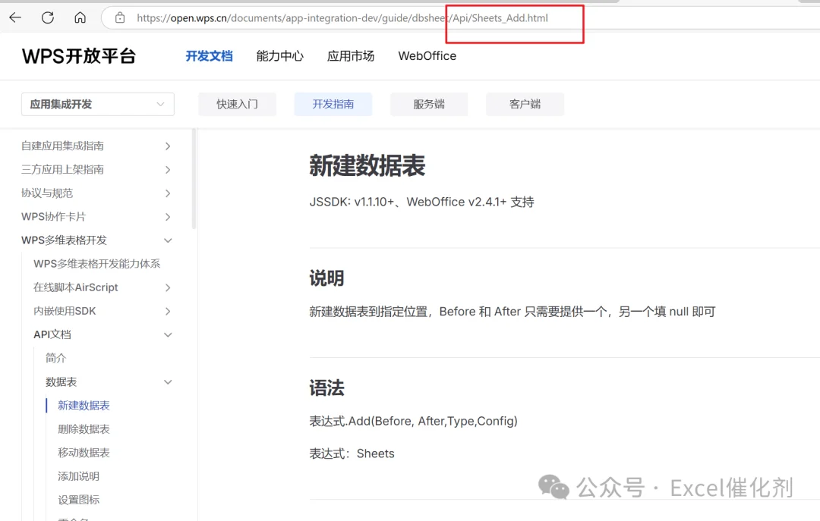The image size is (820, 521).
Task: Open the 删除数据表 sidebar page
Action: [x=84, y=429]
